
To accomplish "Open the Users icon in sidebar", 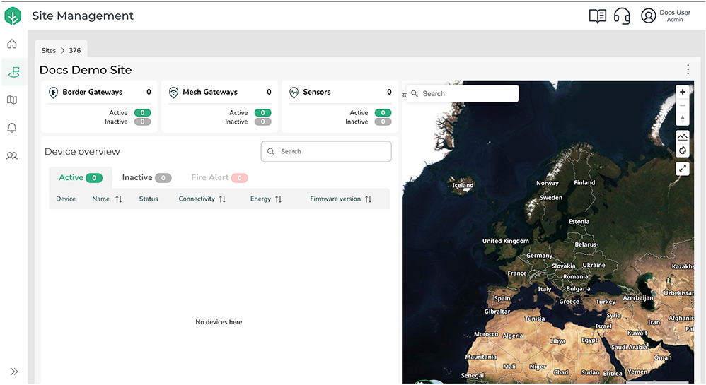I will pos(12,155).
